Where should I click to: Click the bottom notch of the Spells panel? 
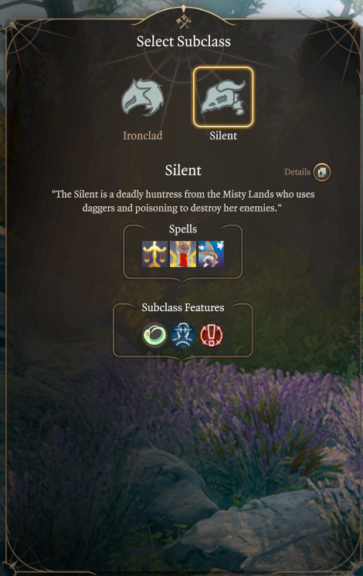point(182,280)
